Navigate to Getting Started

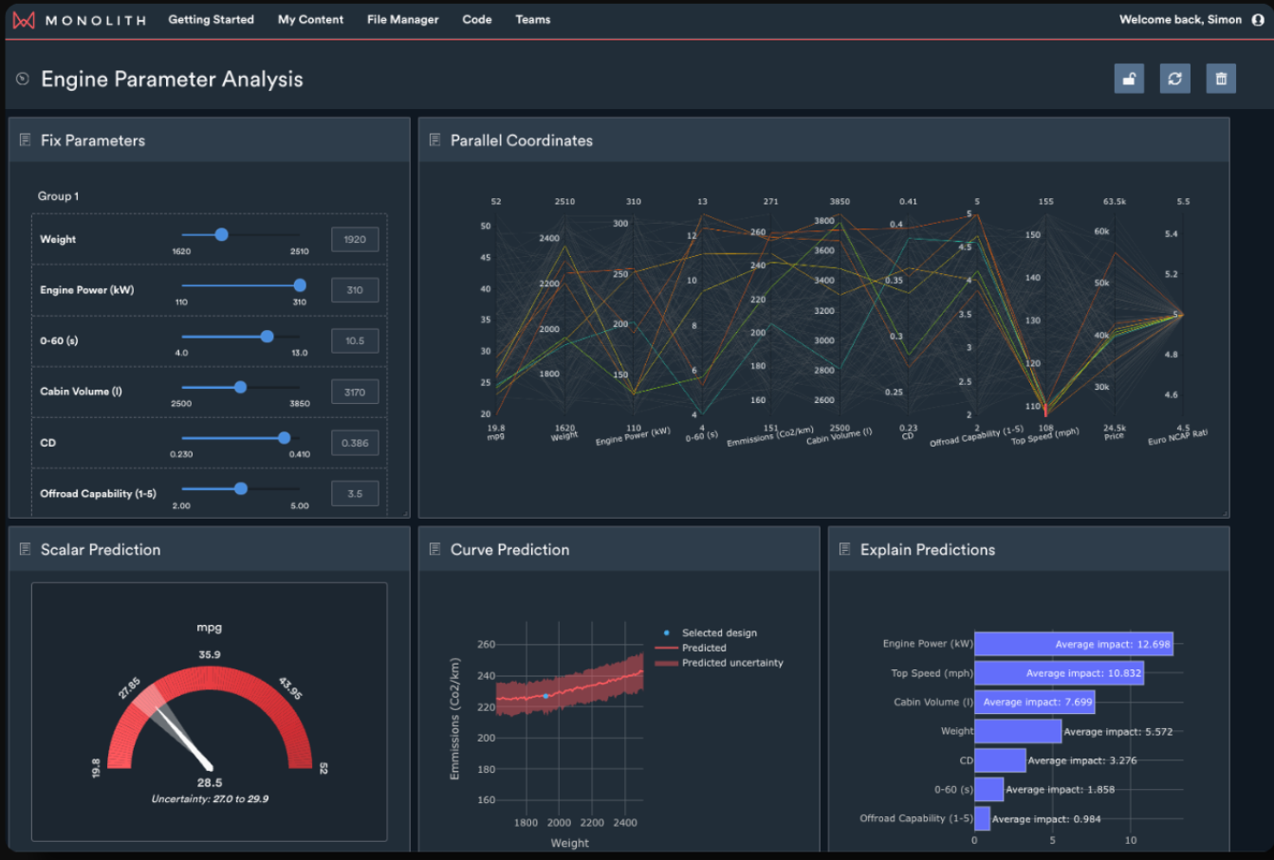click(x=211, y=19)
